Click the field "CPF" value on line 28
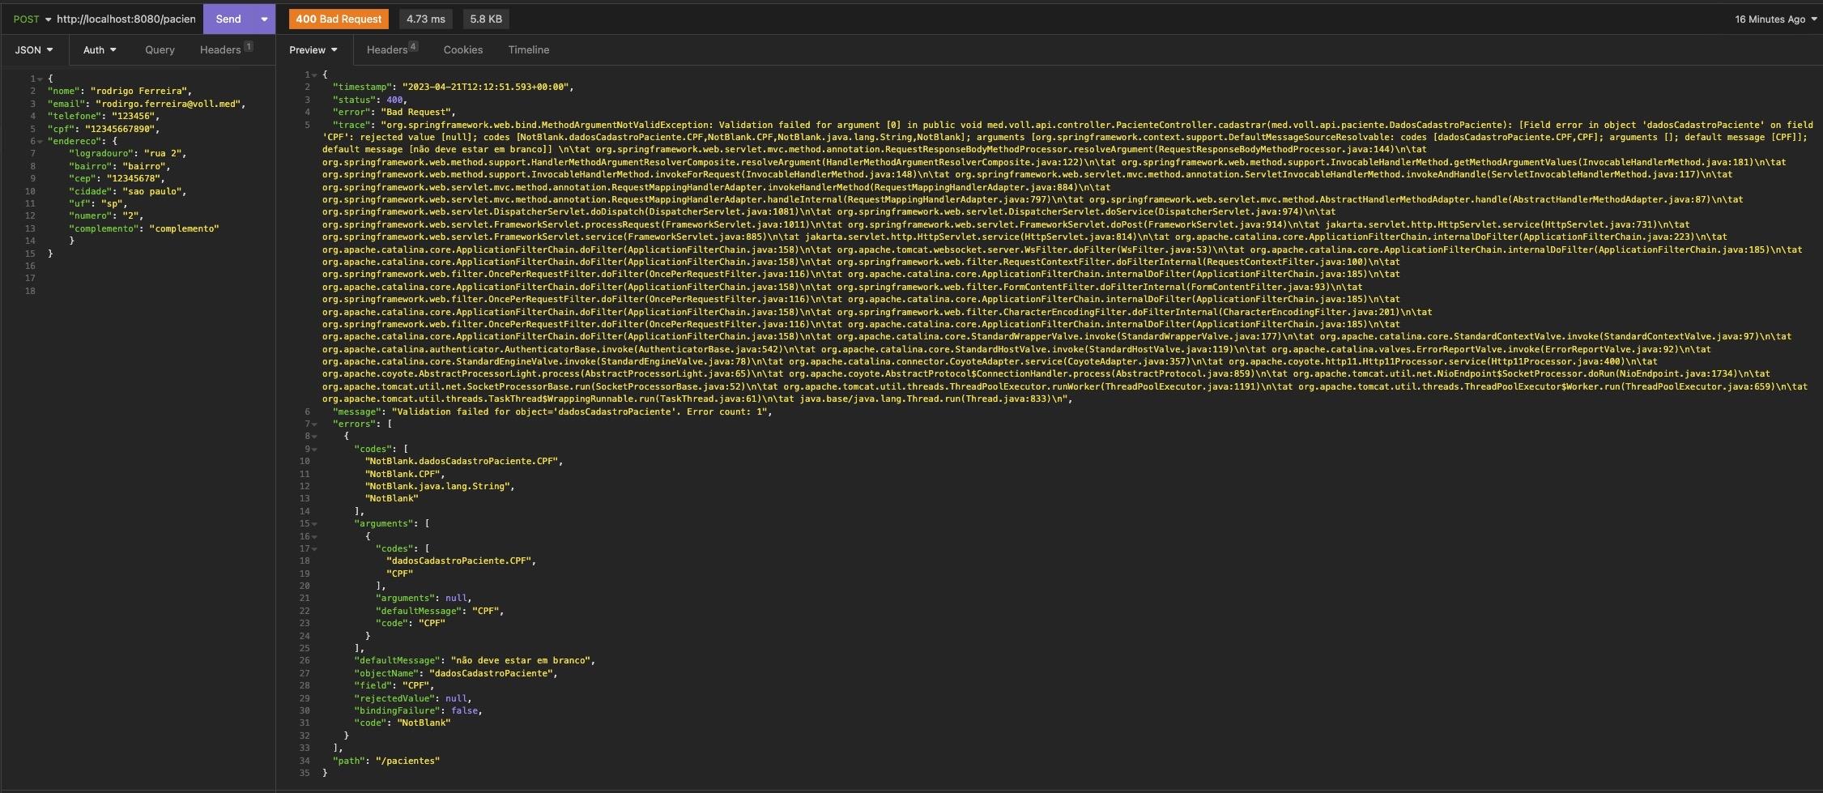This screenshot has height=793, width=1823. click(x=415, y=685)
